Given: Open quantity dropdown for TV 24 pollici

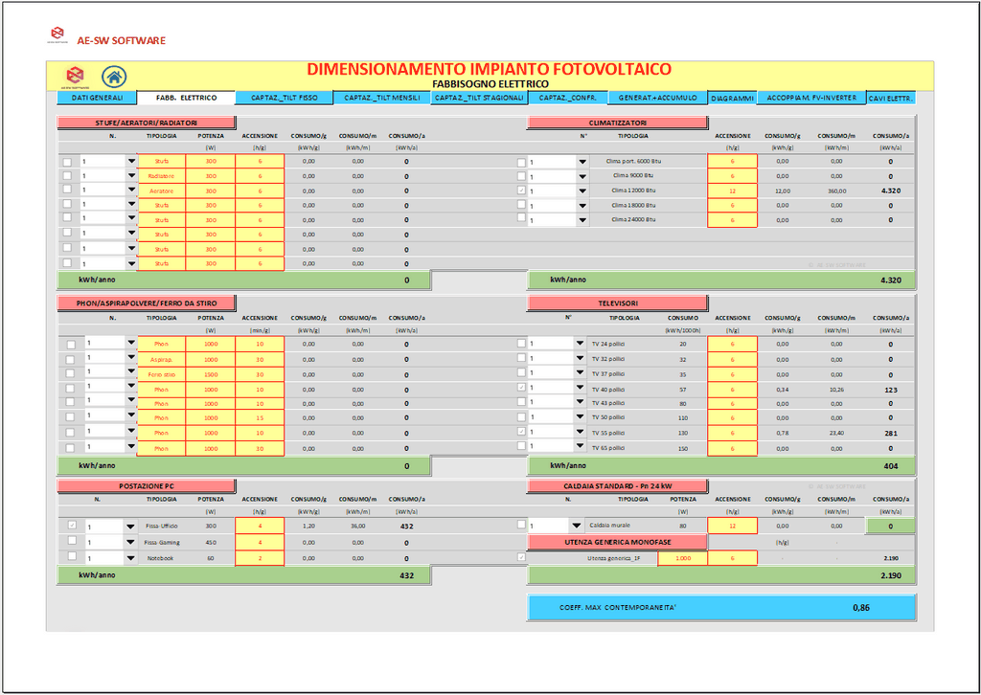Looking at the screenshot, I should (582, 343).
